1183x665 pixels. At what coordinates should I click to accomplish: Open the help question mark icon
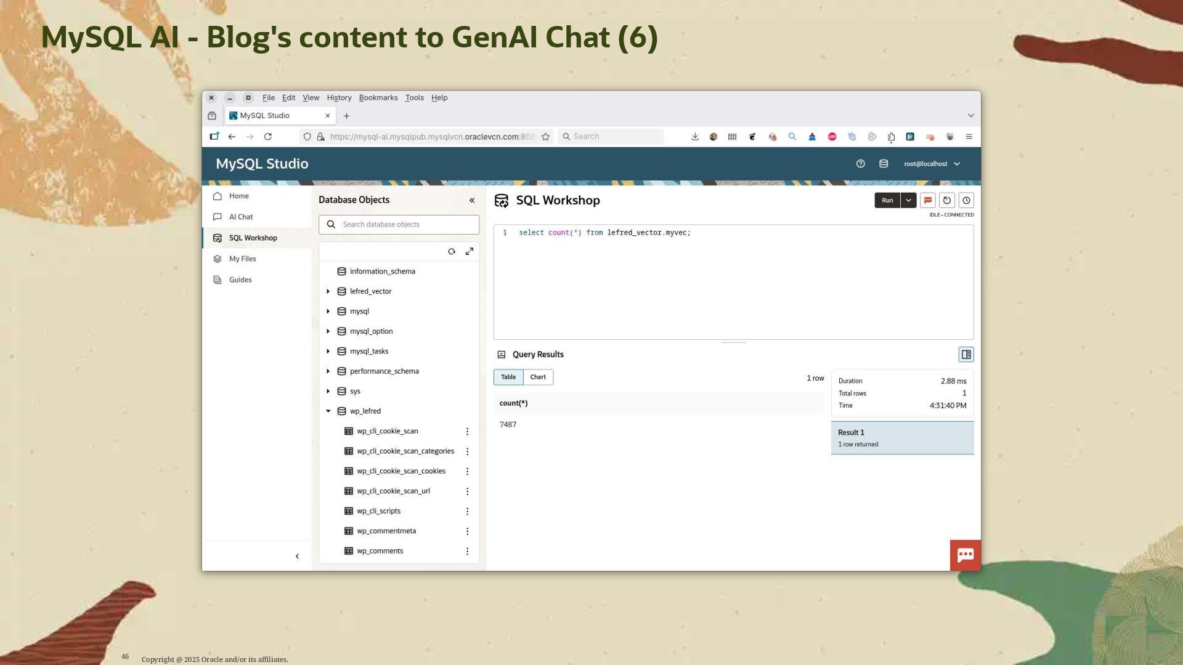[x=861, y=164]
